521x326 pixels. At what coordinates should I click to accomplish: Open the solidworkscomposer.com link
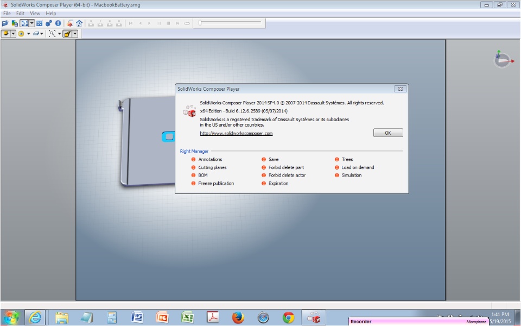(x=236, y=134)
